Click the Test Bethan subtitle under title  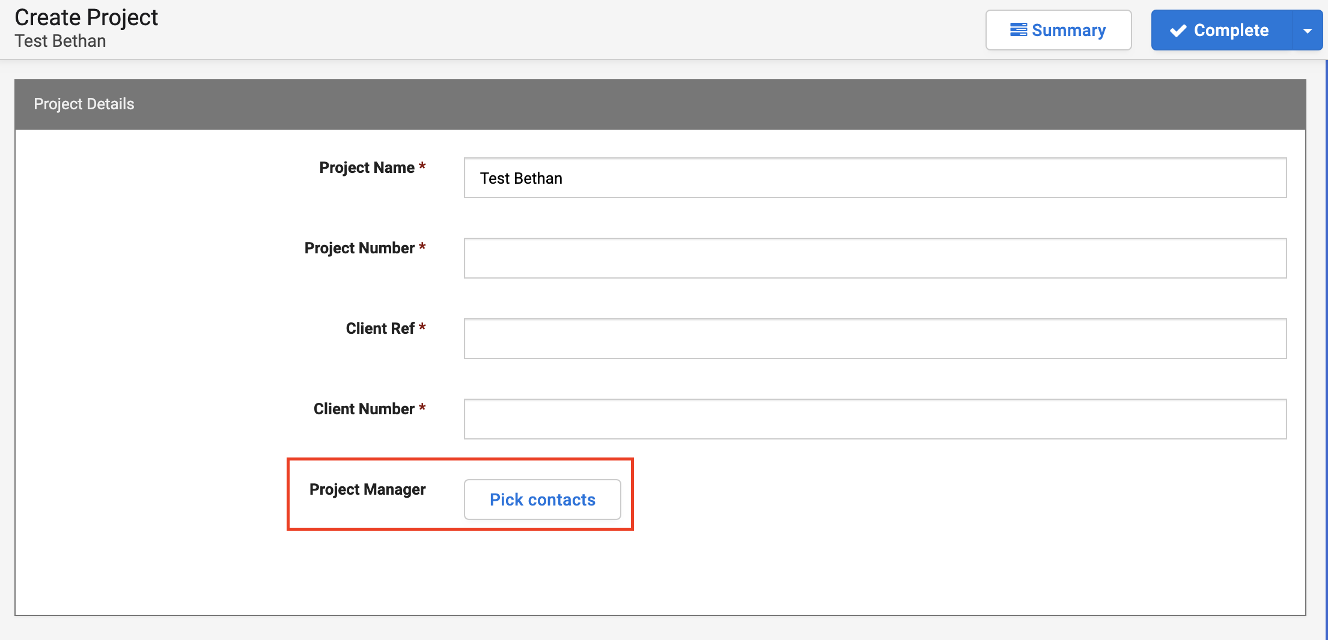tap(60, 41)
